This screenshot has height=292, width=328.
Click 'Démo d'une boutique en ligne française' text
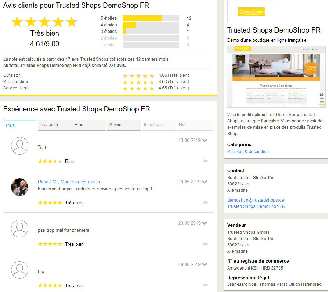[266, 40]
